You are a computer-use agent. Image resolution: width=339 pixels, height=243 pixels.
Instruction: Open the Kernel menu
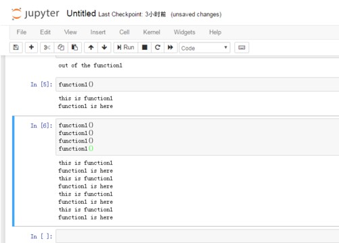(152, 32)
